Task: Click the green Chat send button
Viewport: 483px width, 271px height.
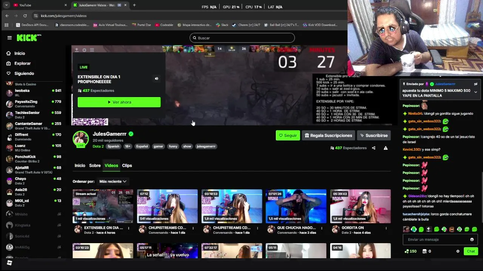Action: (x=471, y=251)
